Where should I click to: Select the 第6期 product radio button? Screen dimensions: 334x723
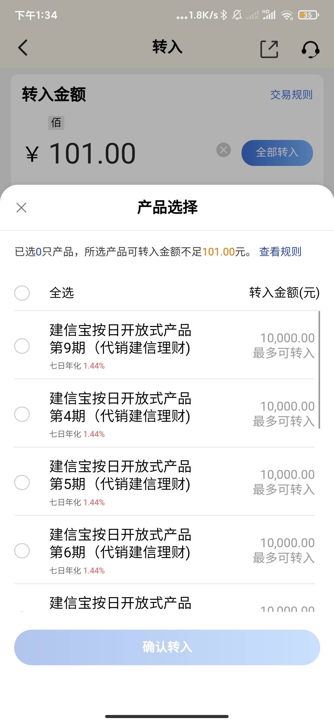[22, 551]
